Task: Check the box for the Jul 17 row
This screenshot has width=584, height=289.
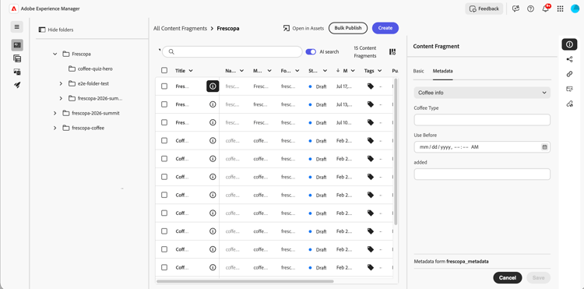Action: (x=164, y=86)
